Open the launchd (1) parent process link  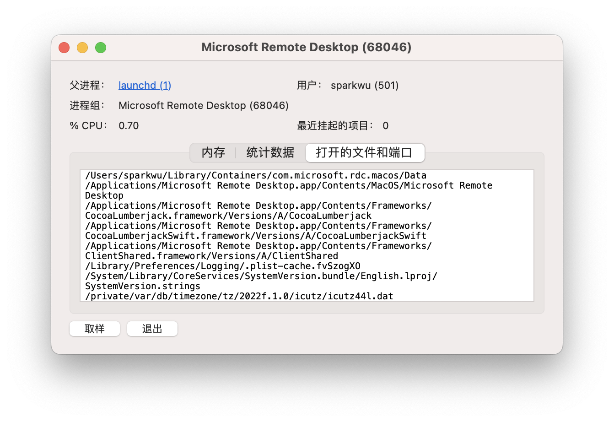point(144,85)
